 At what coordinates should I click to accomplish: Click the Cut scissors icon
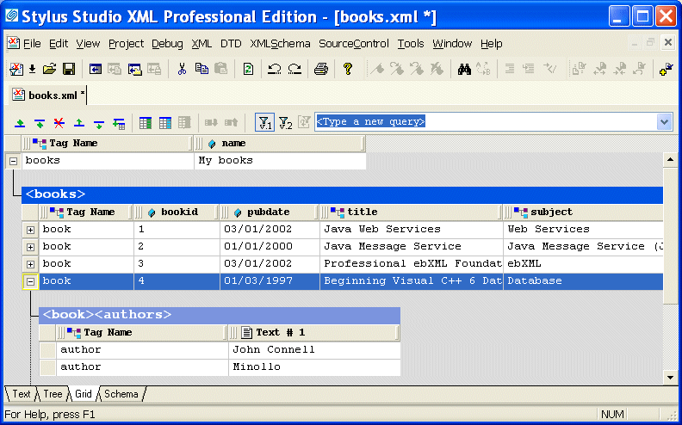(x=182, y=70)
